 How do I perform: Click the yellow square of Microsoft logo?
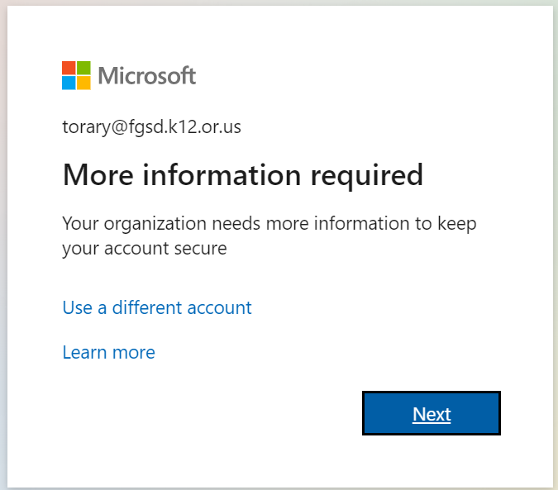83,83
